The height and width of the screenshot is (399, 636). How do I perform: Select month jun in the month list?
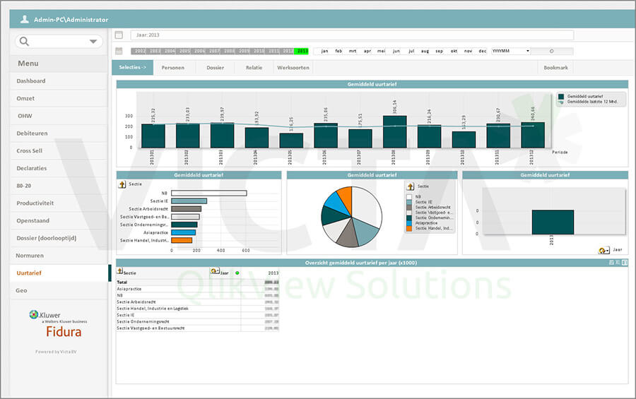(x=396, y=51)
